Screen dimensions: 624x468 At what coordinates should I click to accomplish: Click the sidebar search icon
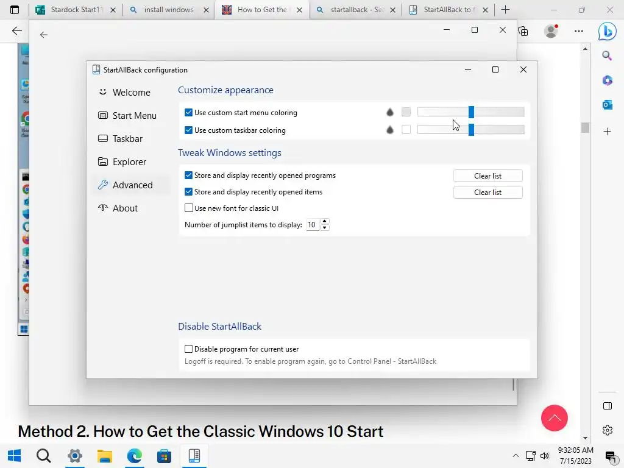click(x=607, y=55)
